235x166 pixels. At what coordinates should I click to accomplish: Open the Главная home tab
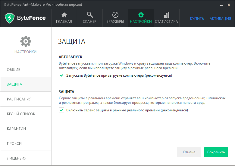[x=64, y=18]
